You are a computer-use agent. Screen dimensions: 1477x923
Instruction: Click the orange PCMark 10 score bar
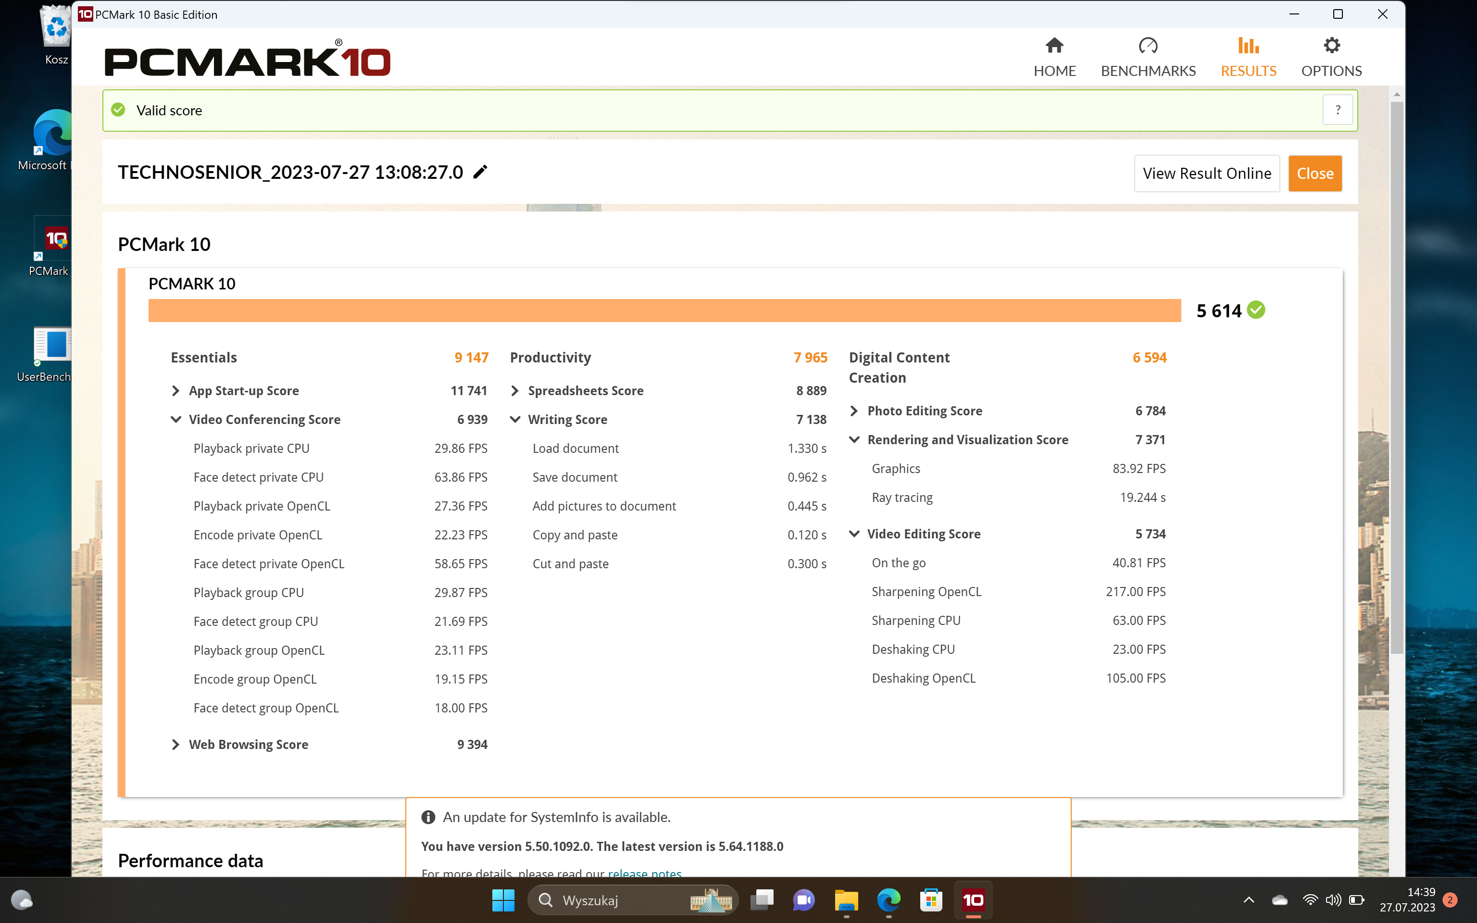pos(664,310)
